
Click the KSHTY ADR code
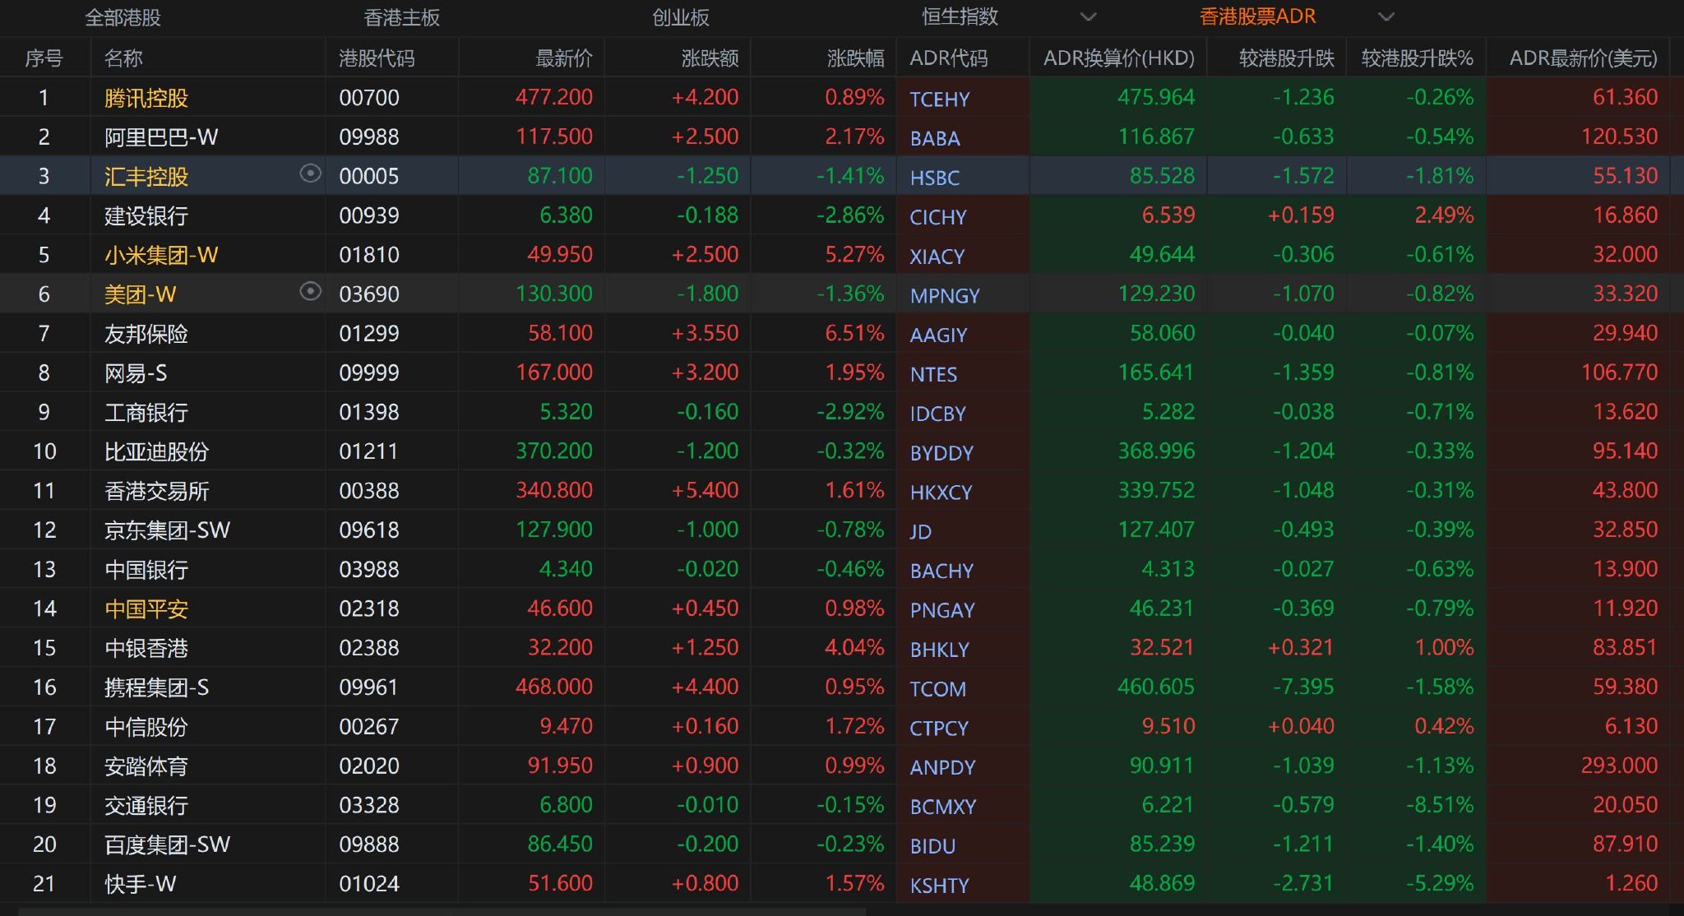tap(939, 886)
